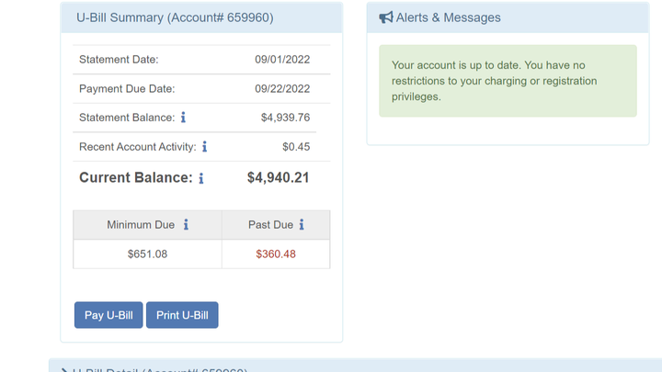Click the red past due amount $360.48
This screenshot has height=372, width=662.
[276, 254]
